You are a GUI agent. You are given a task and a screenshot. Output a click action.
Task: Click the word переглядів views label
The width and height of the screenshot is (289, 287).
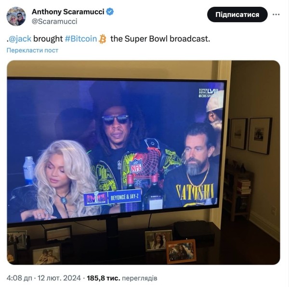[140, 278]
